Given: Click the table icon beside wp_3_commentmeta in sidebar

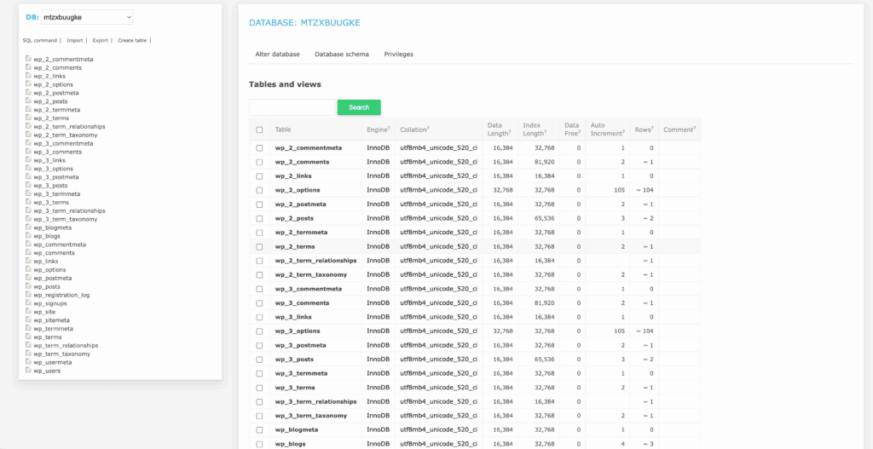Looking at the screenshot, I should [28, 143].
